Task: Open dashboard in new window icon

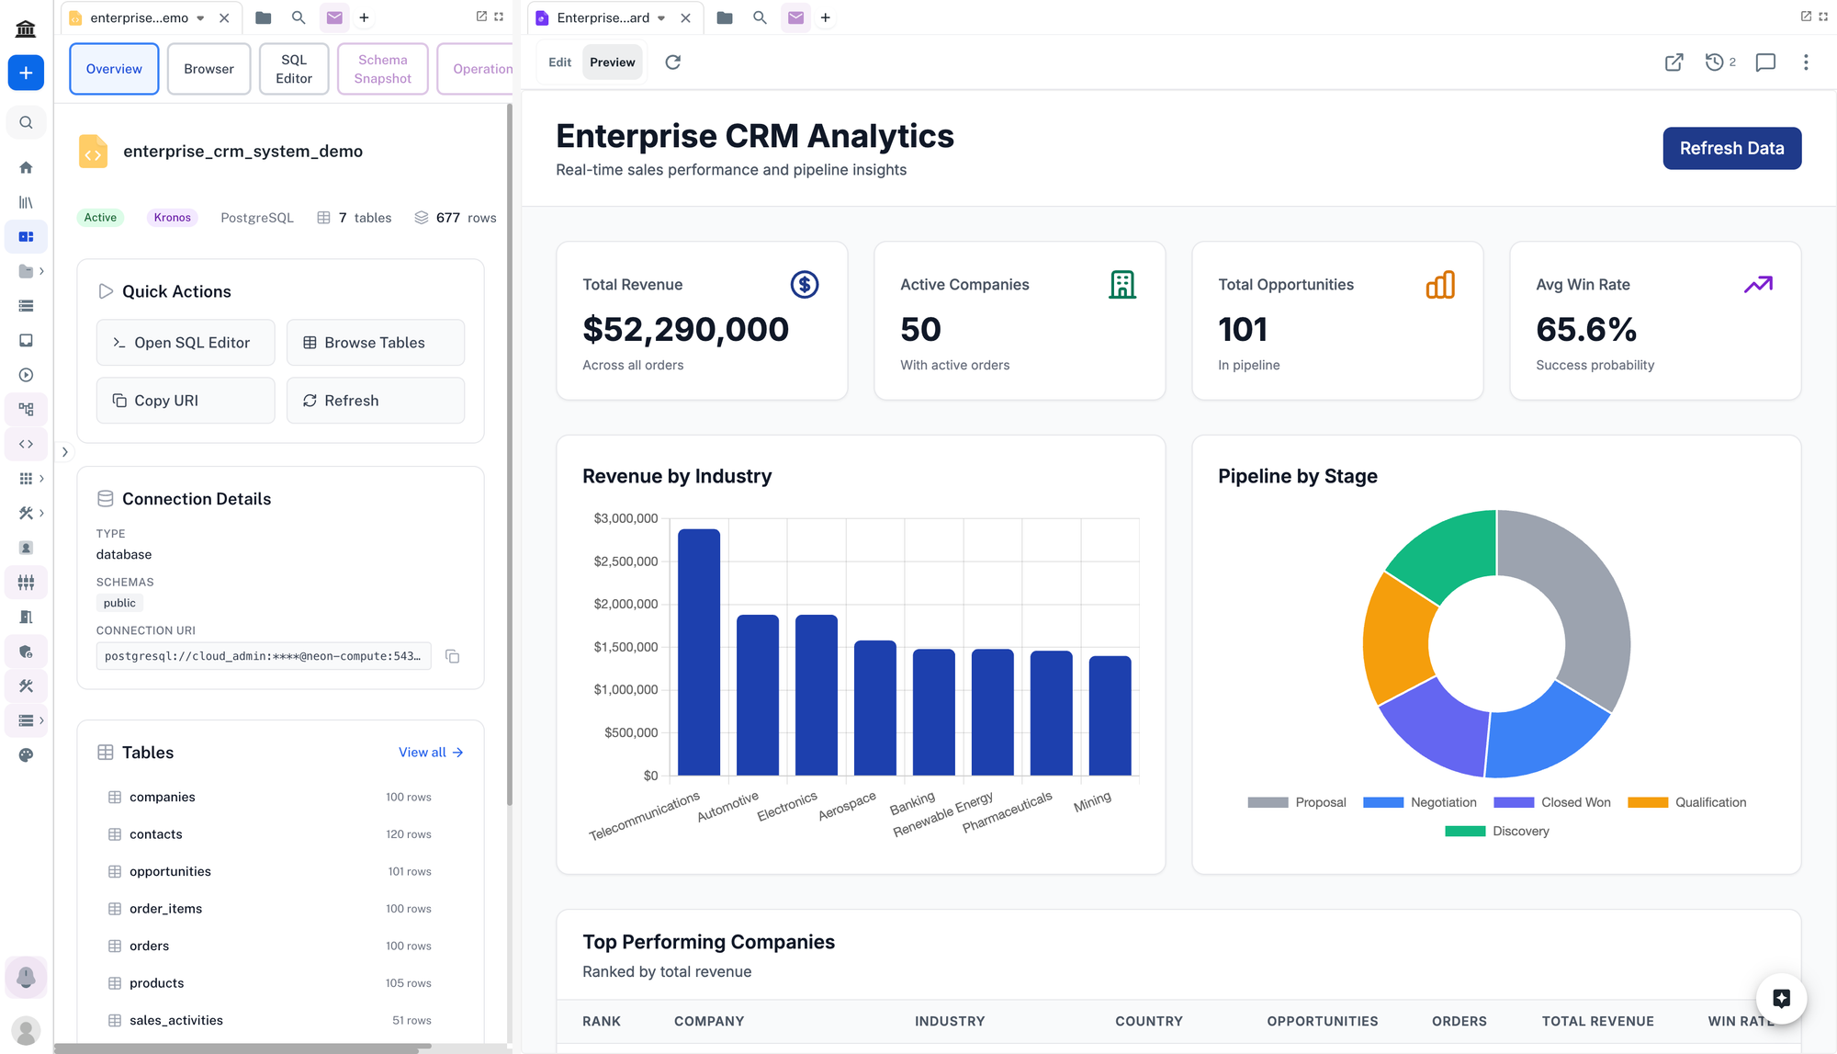Action: [1674, 62]
